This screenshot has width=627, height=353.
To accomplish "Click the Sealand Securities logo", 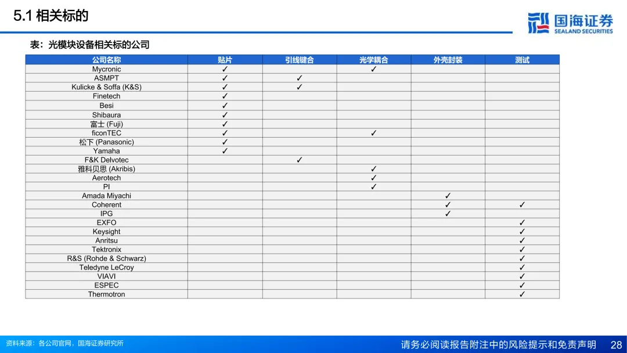I will [x=570, y=23].
